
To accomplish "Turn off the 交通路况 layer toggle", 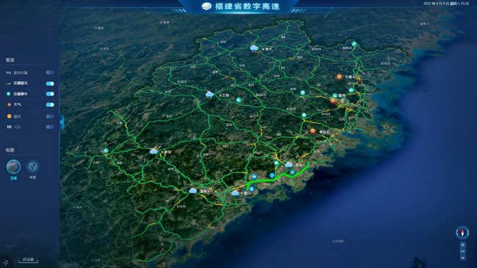I will pos(50,83).
